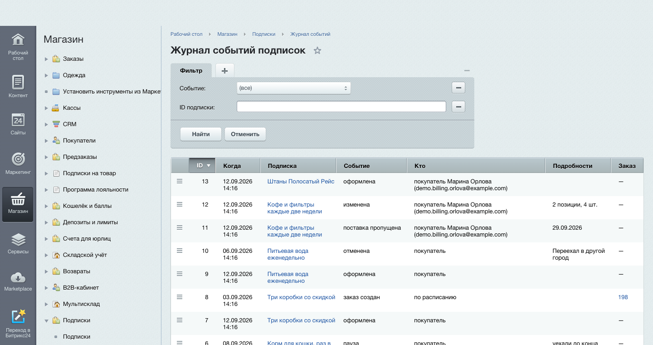Screen dimensions: 653x345
Task: Open row menu for event ID 10
Action: pos(180,251)
